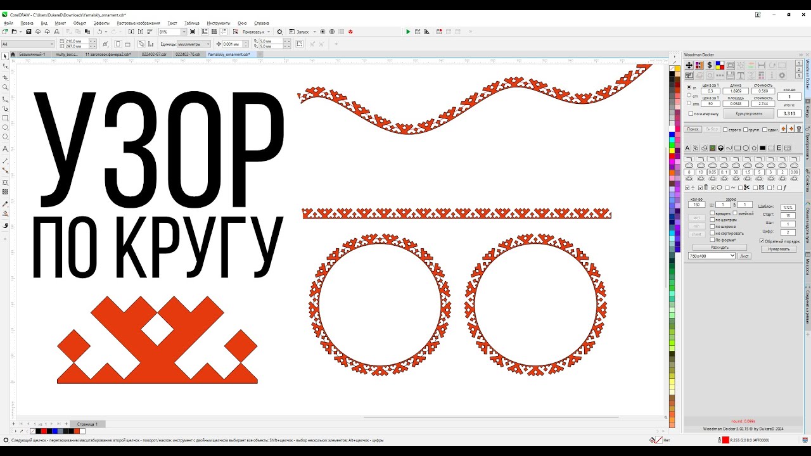This screenshot has width=811, height=456.
Task: Click the text 'A' filter icon in Woodman Docker
Action: pyautogui.click(x=687, y=148)
